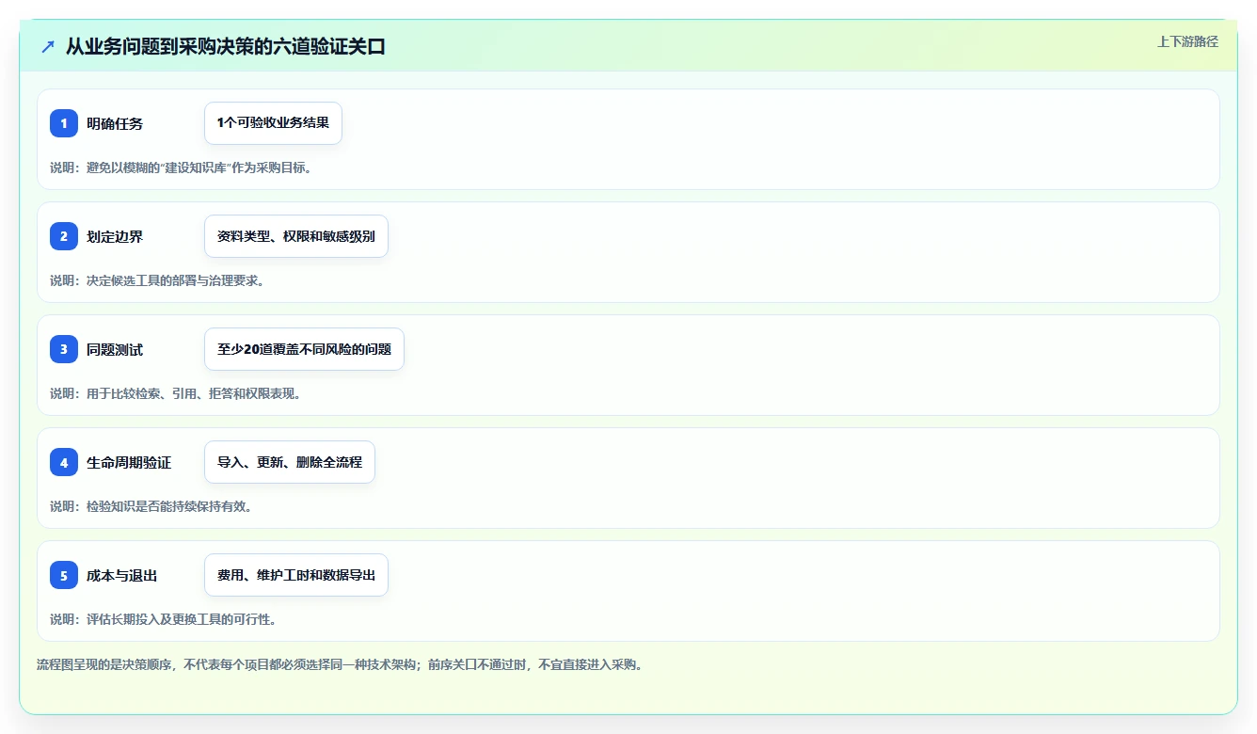The height and width of the screenshot is (734, 1257).
Task: Click the 成本与退出 step title
Action: 122,575
